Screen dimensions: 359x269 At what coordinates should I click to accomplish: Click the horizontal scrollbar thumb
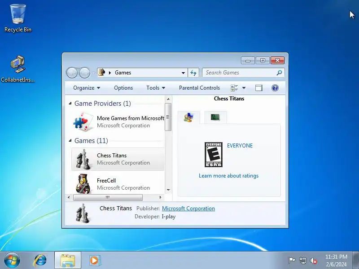[108, 197]
